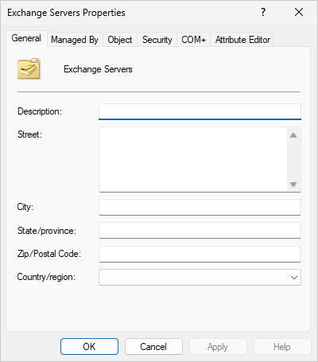Click the Help button
The image size is (318, 362).
(x=282, y=347)
